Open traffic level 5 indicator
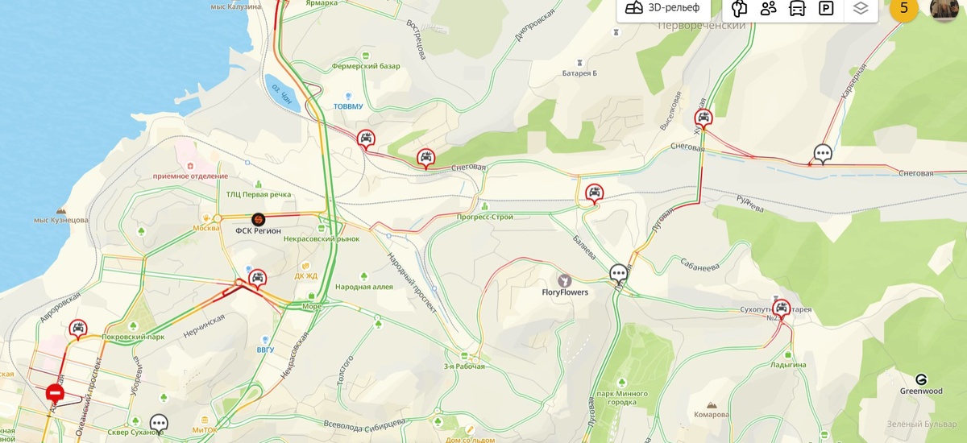 coord(903,8)
